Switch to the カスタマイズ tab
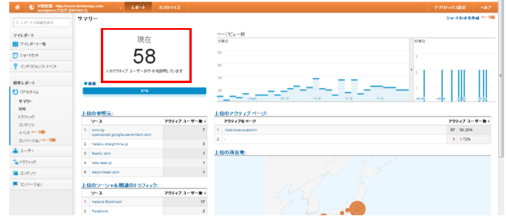Viewport: 506px width, 217px height. tap(169, 7)
